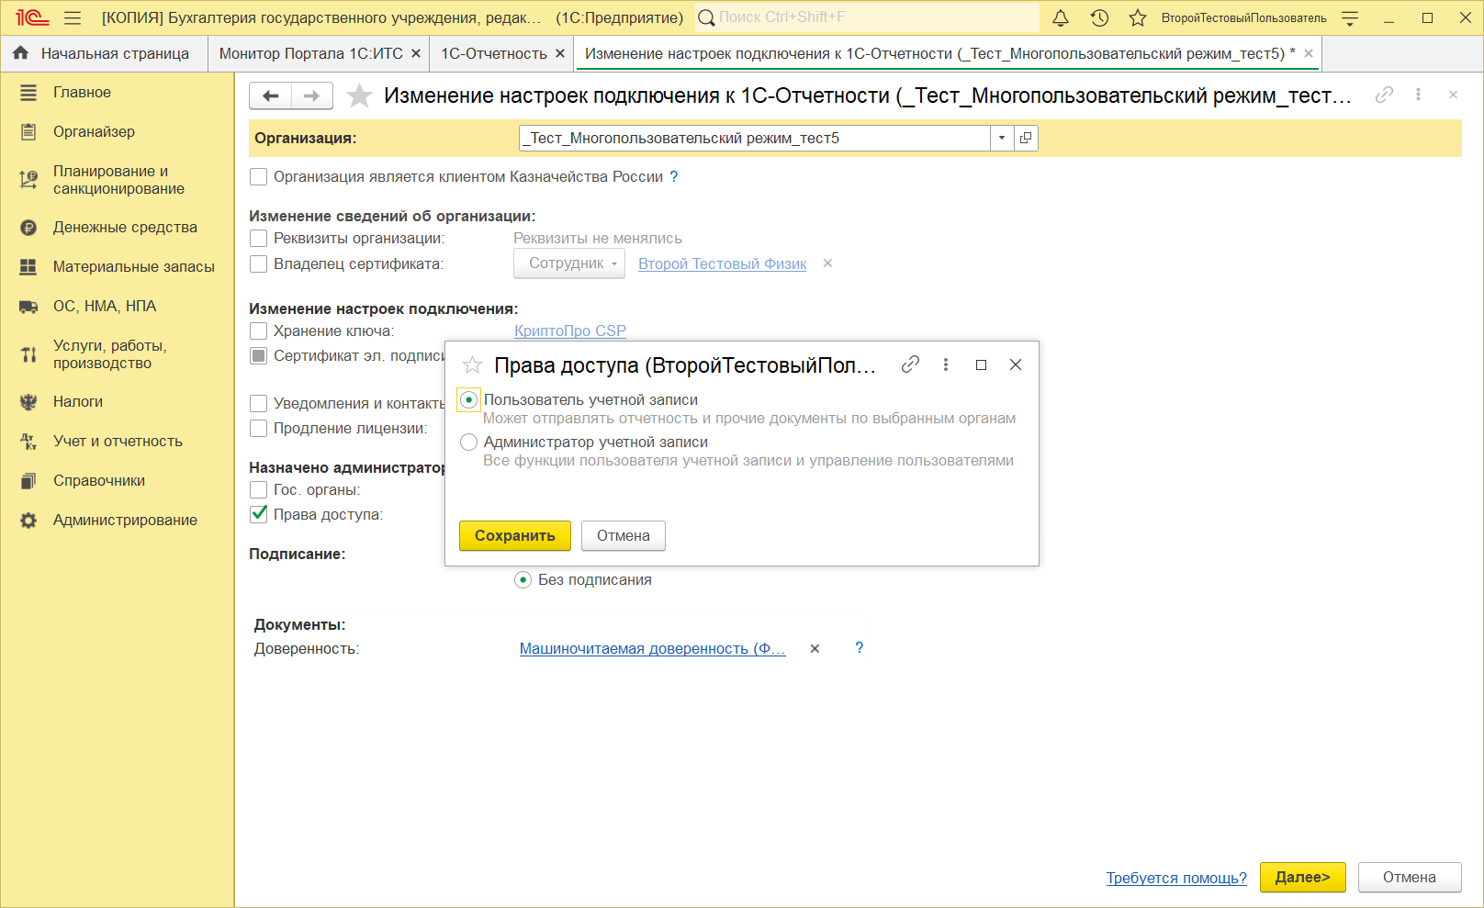Viewport: 1484px width, 908px height.
Task: Copy link in Права доступа dialog
Action: point(910,364)
